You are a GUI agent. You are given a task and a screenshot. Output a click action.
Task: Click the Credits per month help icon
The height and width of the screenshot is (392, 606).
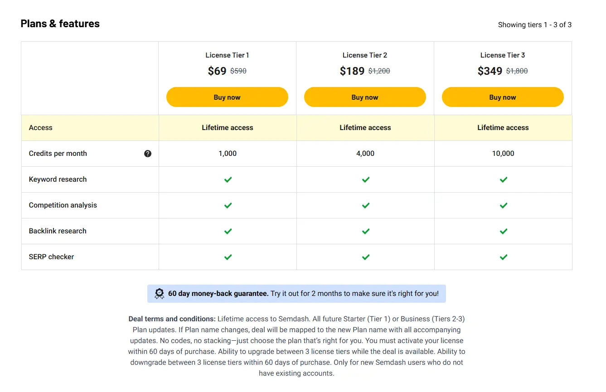point(148,154)
